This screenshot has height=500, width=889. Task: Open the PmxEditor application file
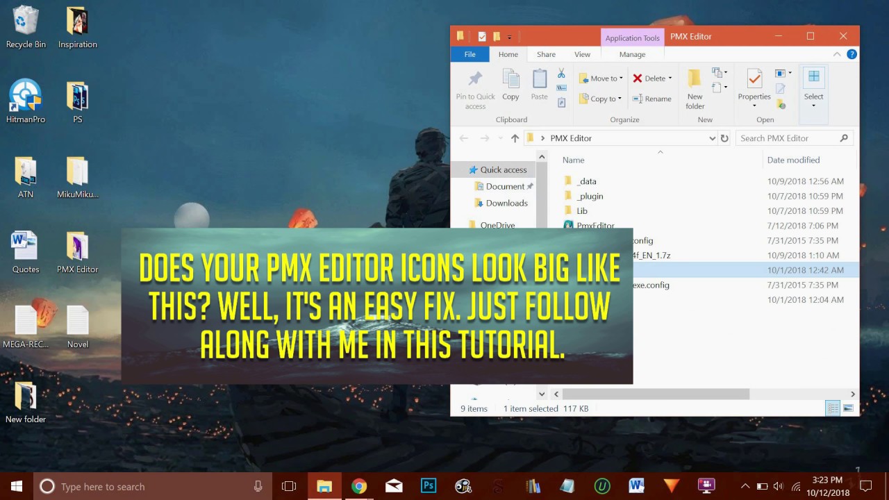tap(595, 226)
